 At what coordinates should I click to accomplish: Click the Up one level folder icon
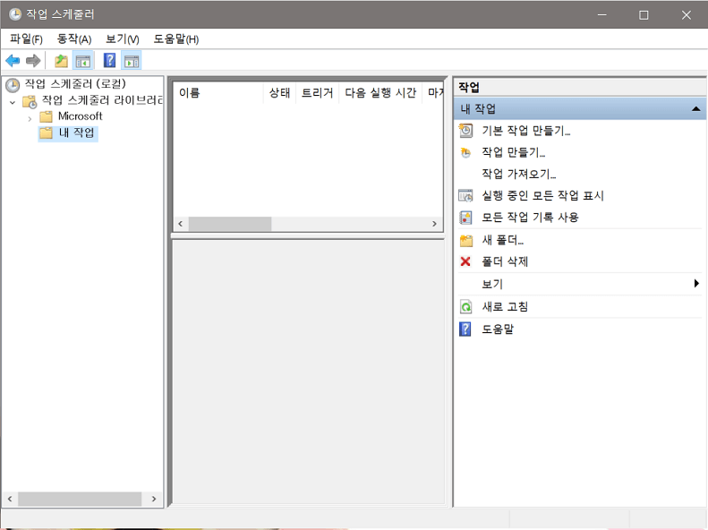tap(61, 61)
